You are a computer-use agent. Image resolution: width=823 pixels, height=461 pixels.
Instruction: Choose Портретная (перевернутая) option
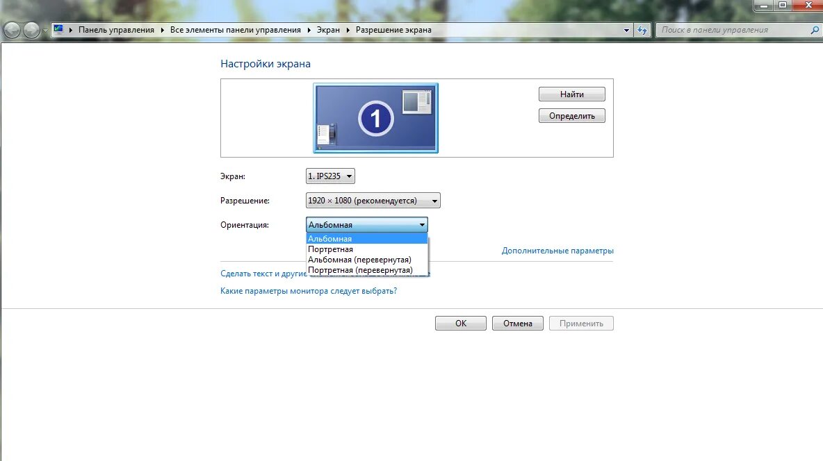pyautogui.click(x=367, y=270)
